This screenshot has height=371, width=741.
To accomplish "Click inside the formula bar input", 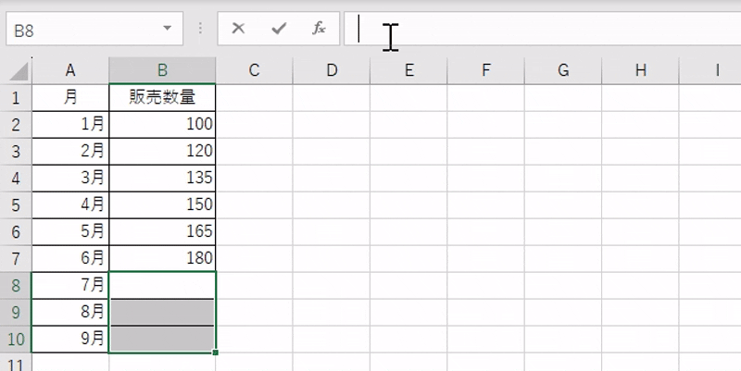I will tap(542, 29).
